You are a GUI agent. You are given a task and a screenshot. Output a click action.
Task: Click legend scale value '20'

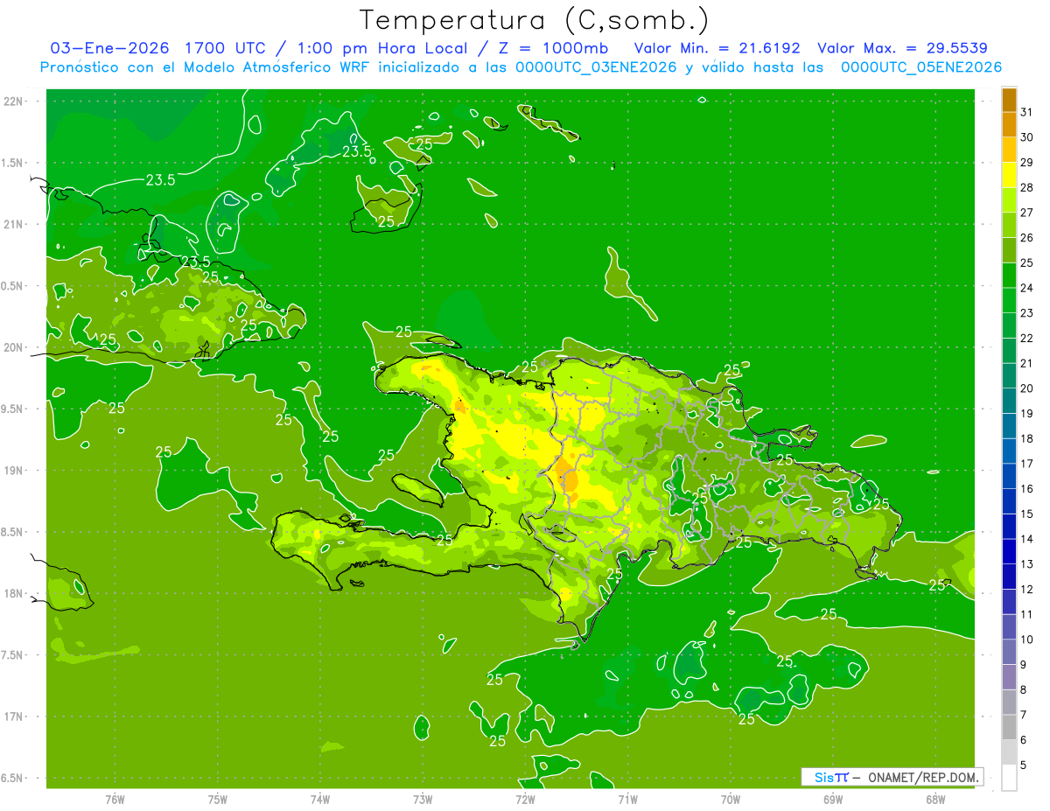click(x=1026, y=388)
